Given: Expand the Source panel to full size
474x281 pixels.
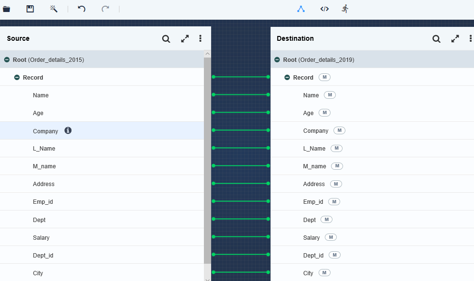Looking at the screenshot, I should (x=185, y=39).
